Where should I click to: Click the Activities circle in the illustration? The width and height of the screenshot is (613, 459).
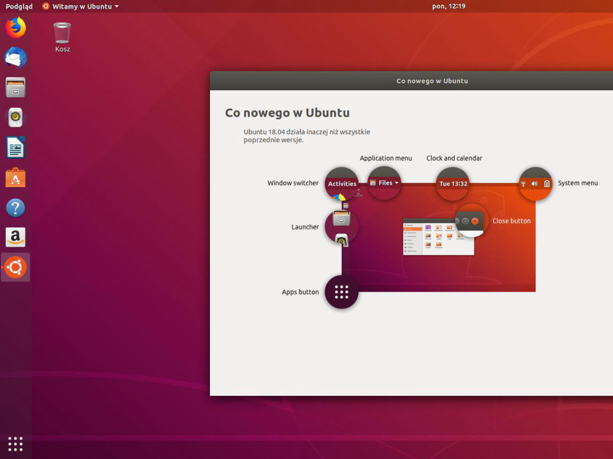(342, 184)
